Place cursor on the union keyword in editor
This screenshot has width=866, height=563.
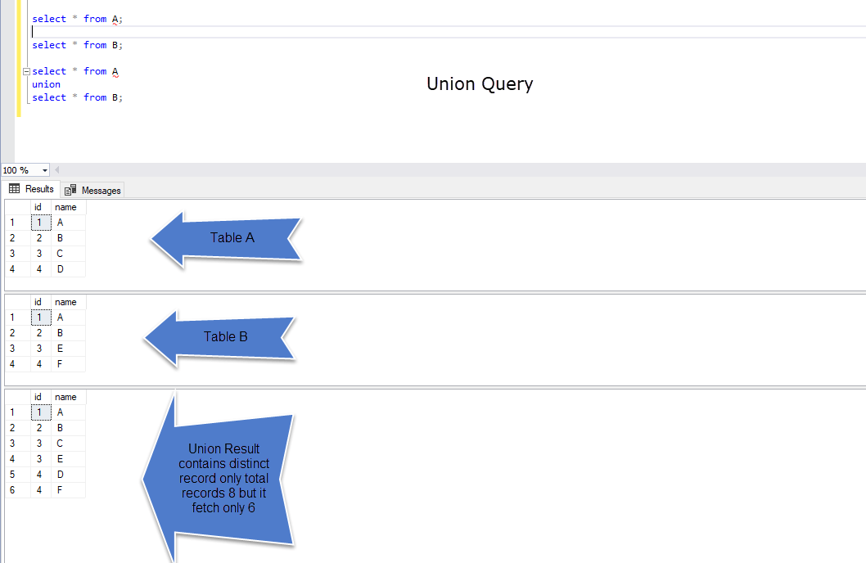click(x=46, y=83)
